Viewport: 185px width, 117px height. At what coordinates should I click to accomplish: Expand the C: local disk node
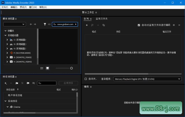point(7,40)
